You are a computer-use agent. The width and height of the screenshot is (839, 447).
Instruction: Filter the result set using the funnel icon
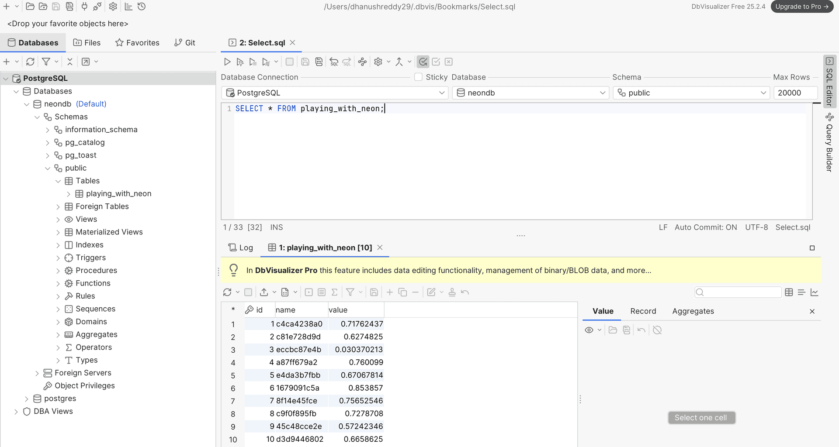pos(351,292)
